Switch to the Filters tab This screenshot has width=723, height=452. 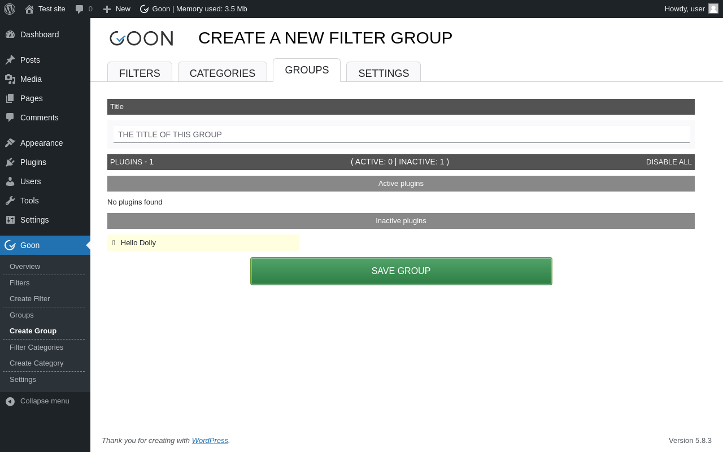point(140,73)
